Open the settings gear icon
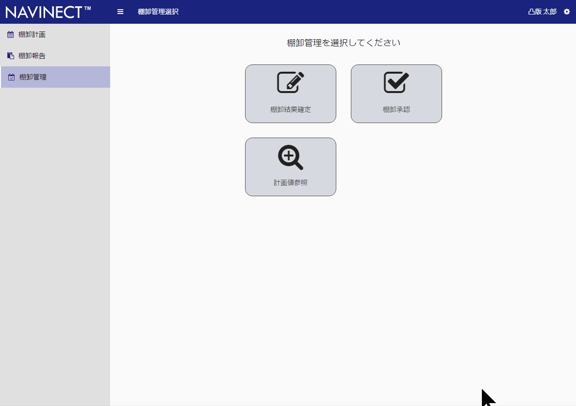The image size is (576, 406). [566, 12]
